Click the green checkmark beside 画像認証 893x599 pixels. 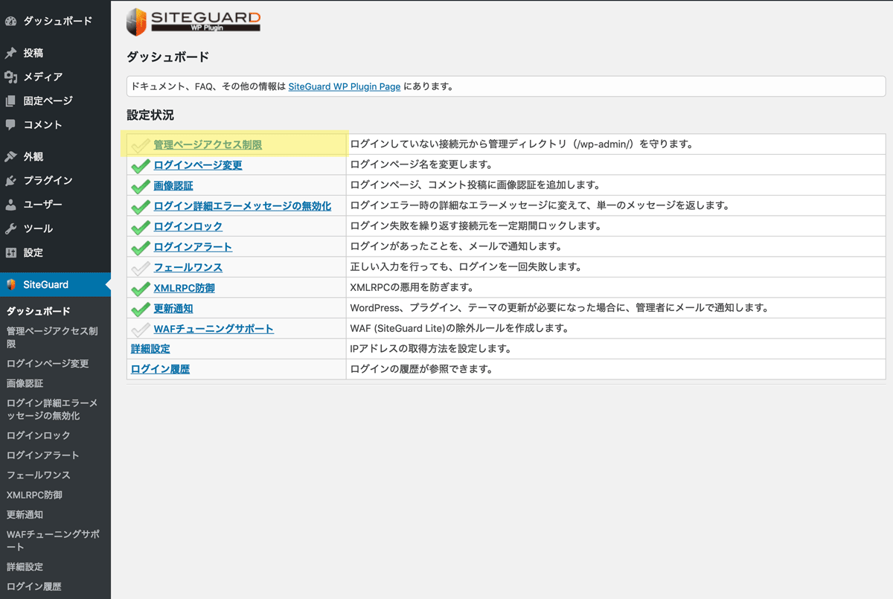pyautogui.click(x=140, y=185)
